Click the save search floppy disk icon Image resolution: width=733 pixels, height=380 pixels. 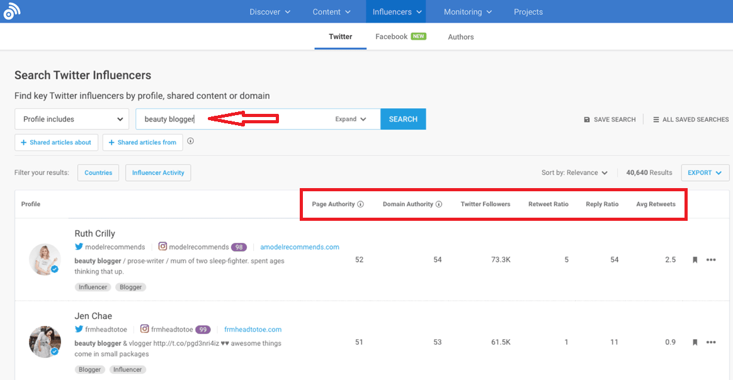(x=587, y=120)
